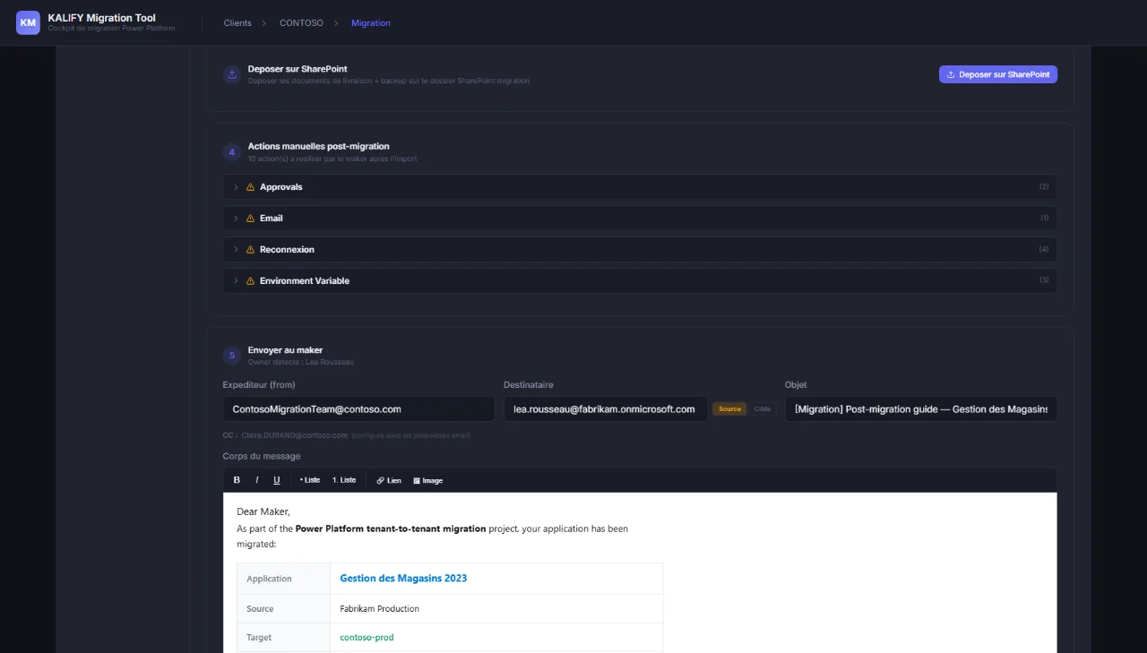
Task: Click the warning icon next to Email
Action: coord(251,219)
